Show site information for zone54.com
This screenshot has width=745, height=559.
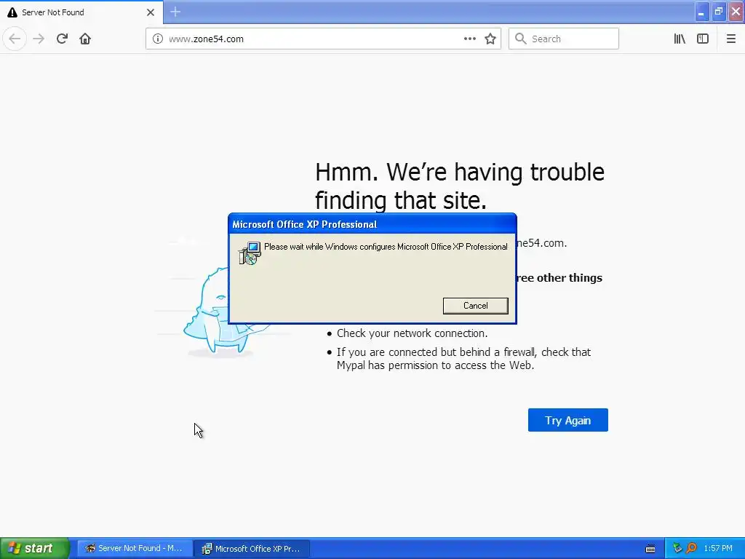158,39
